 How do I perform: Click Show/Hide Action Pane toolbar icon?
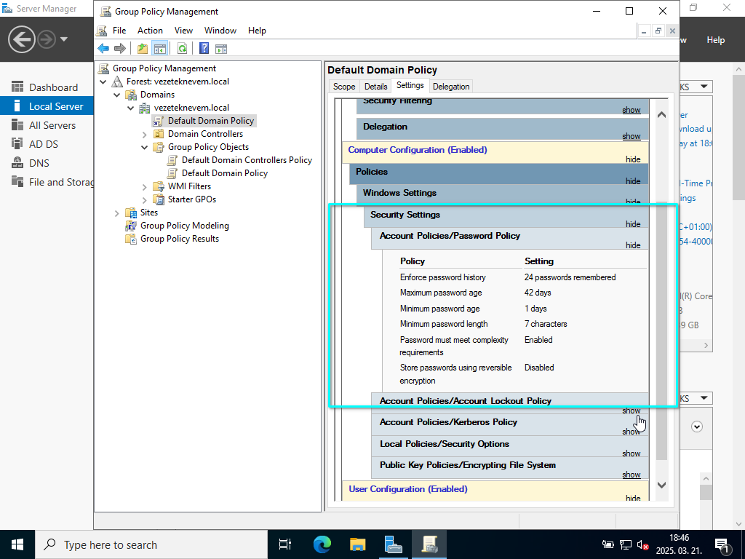221,49
